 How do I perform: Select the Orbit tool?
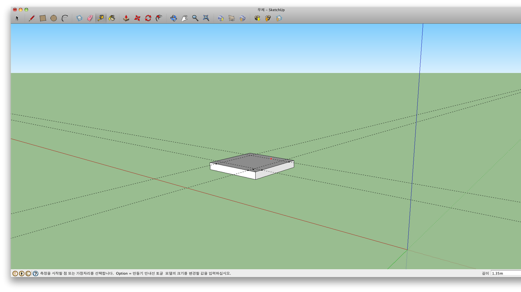[174, 18]
